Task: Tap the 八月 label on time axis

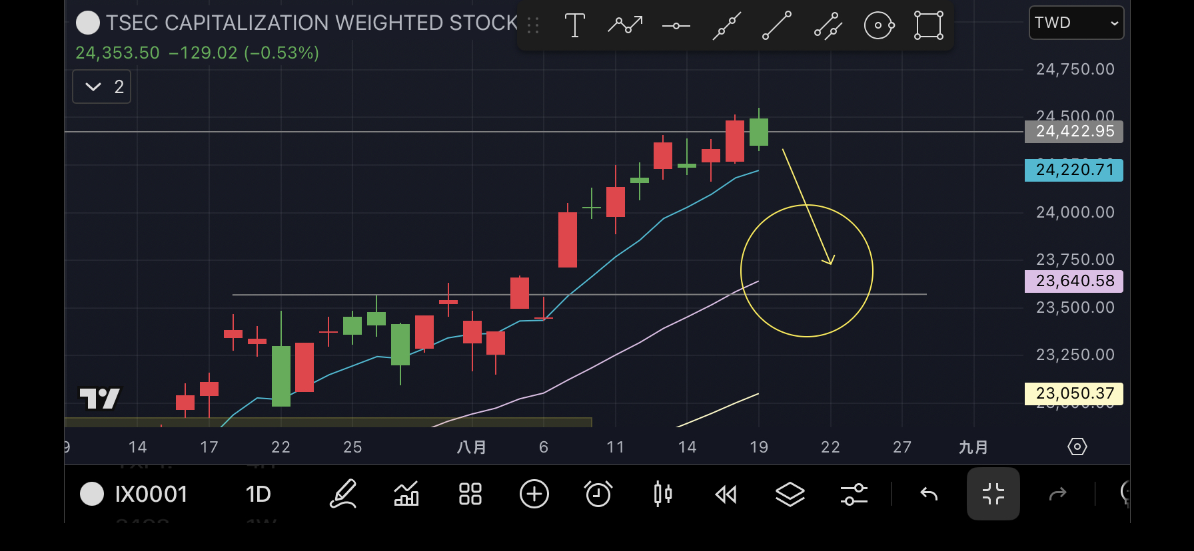Action: coord(472,447)
